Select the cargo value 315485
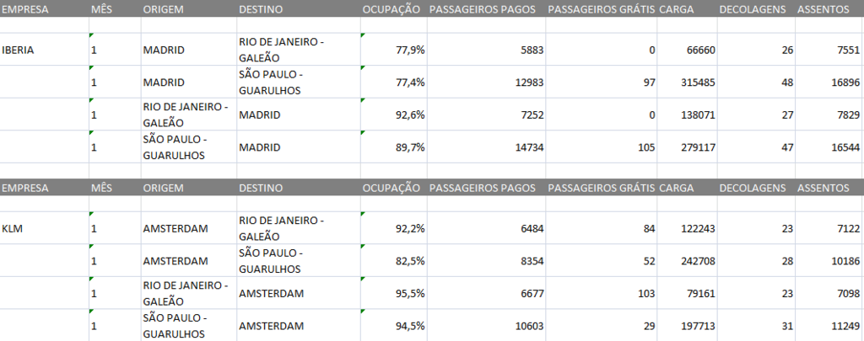Image resolution: width=864 pixels, height=341 pixels. click(687, 83)
